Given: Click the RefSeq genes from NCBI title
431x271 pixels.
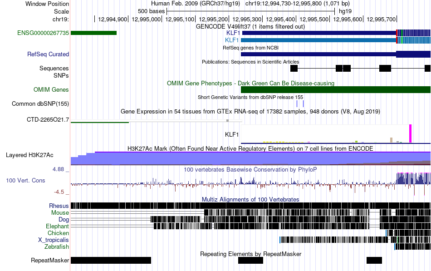Looking at the screenshot, I should click(x=251, y=48).
